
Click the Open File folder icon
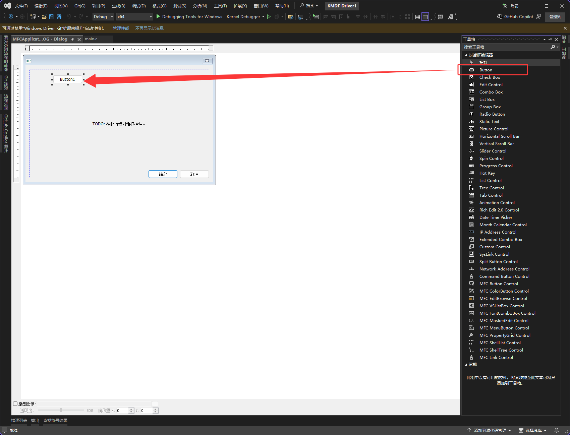point(44,16)
